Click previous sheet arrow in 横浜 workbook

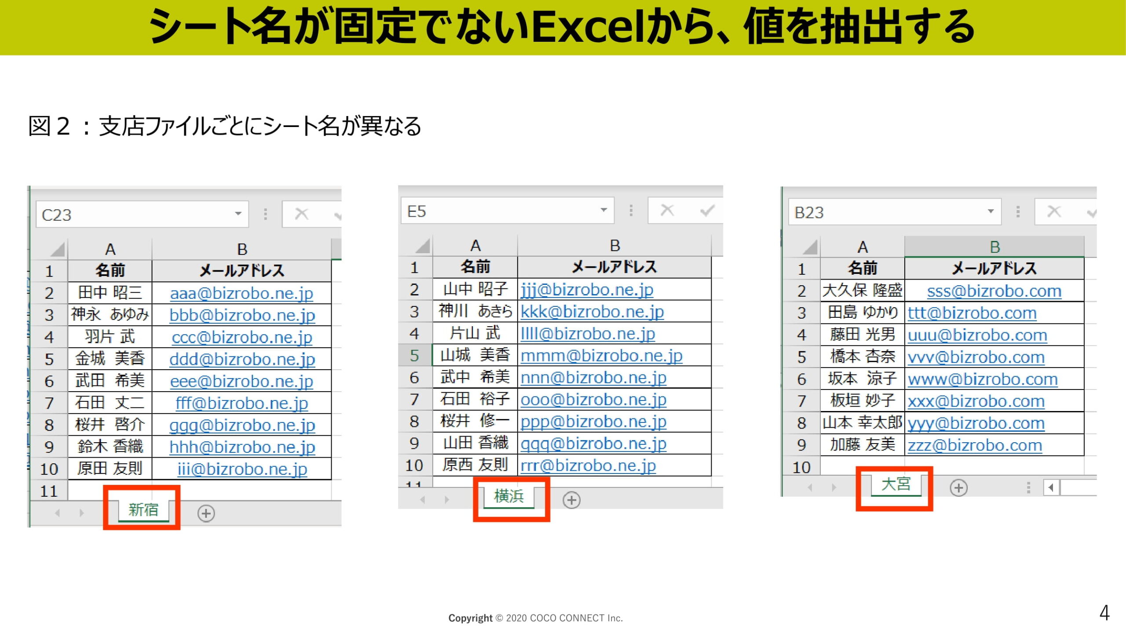[x=423, y=500]
